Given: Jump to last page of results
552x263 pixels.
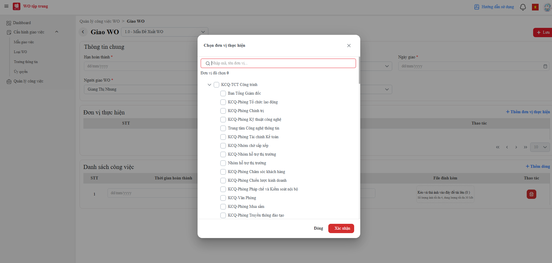Looking at the screenshot, I should (x=526, y=147).
